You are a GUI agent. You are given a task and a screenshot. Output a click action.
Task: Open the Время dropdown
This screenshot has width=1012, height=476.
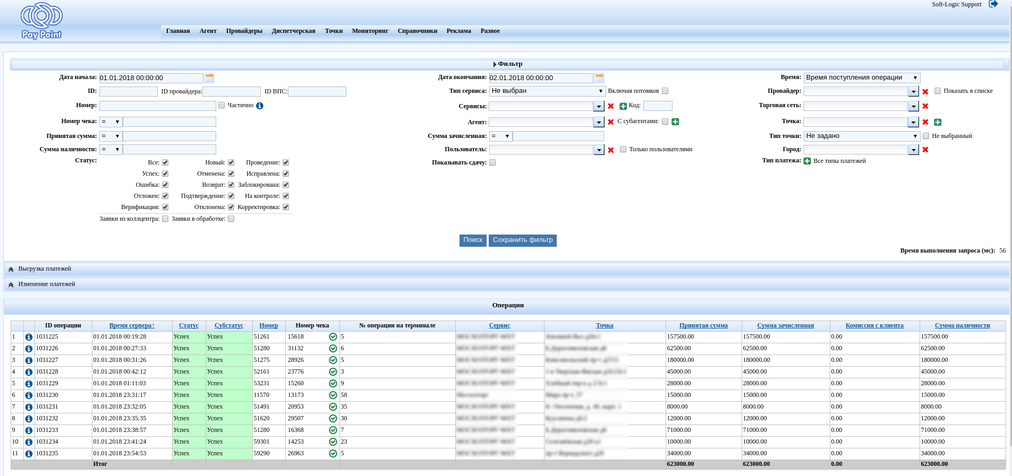click(862, 77)
